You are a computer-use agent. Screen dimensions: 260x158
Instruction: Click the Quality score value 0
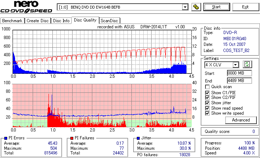(254, 131)
